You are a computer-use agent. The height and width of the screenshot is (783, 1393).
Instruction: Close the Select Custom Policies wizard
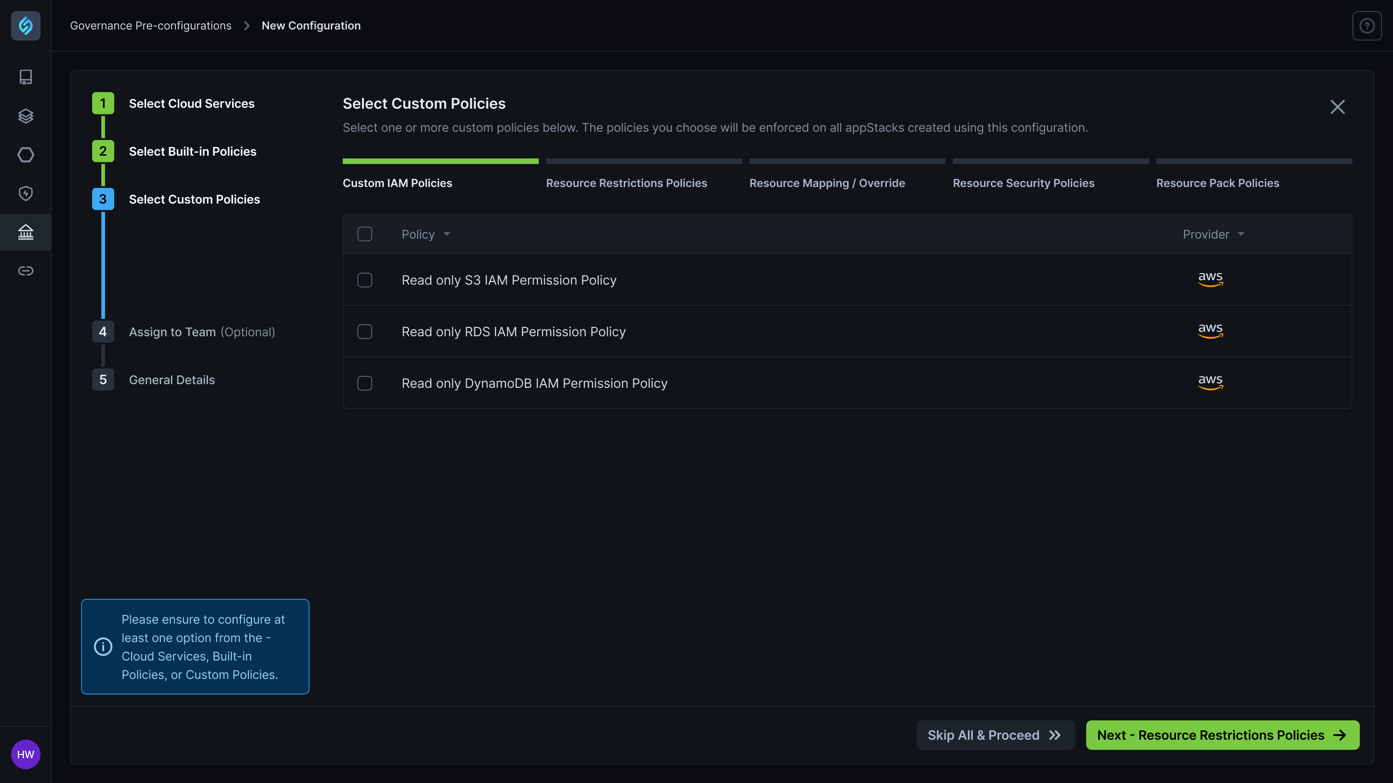tap(1337, 106)
